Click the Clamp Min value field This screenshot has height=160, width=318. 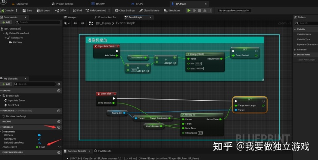pyautogui.click(x=198, y=64)
